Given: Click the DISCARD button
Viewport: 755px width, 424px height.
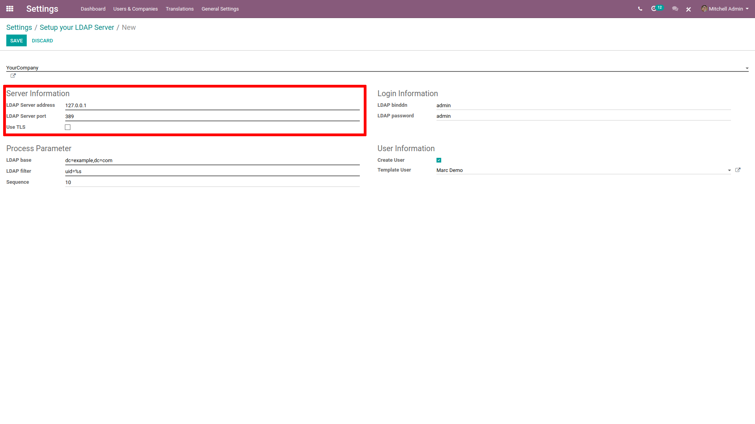Looking at the screenshot, I should point(42,41).
